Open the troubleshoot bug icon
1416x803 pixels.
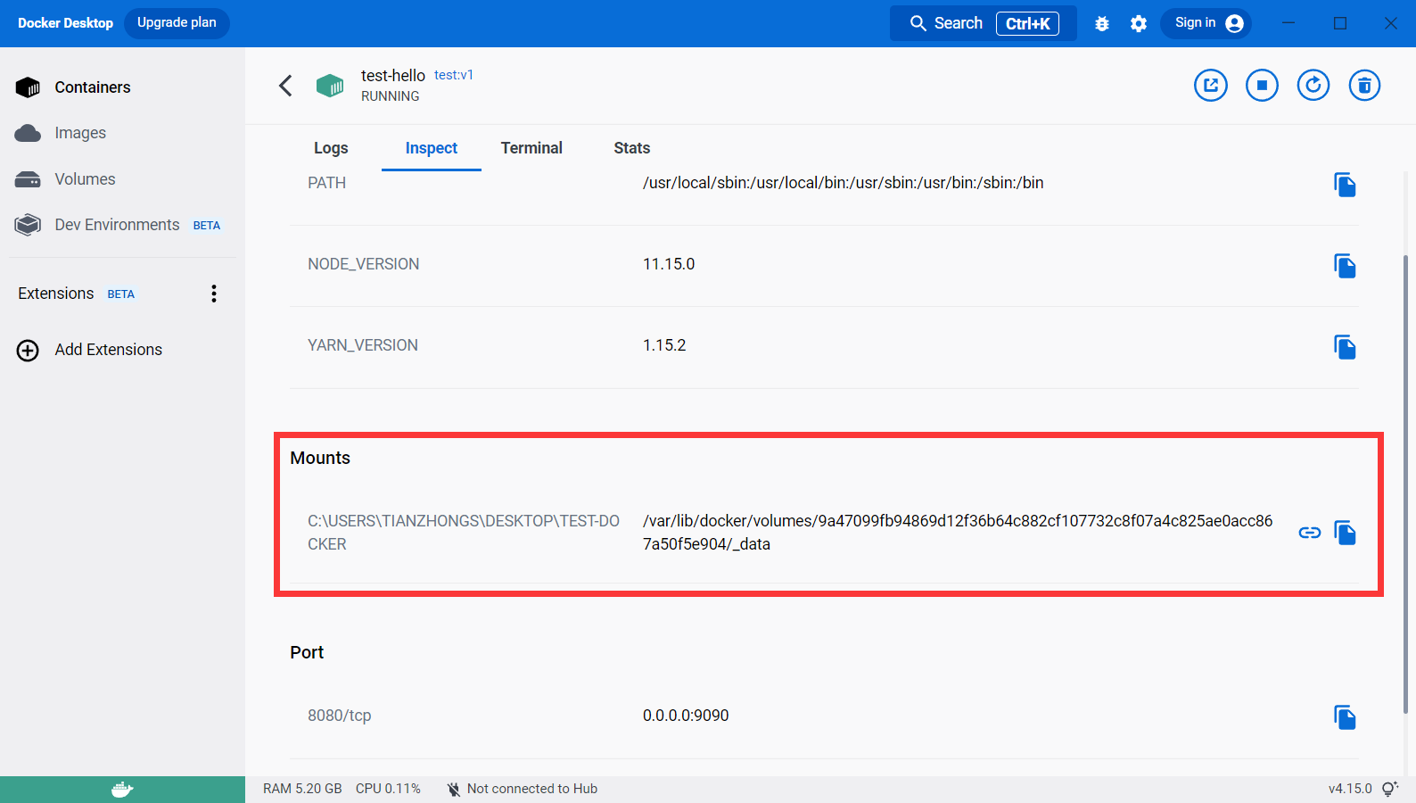[x=1102, y=24]
